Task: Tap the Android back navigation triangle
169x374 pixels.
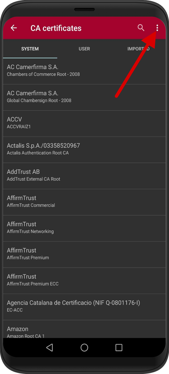Action: click(x=50, y=347)
